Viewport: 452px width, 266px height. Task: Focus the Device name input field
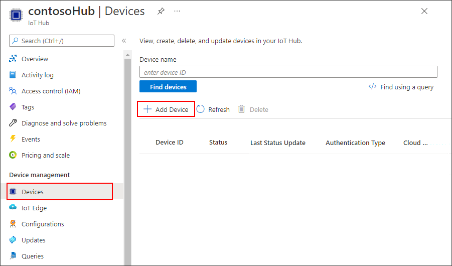coord(288,72)
